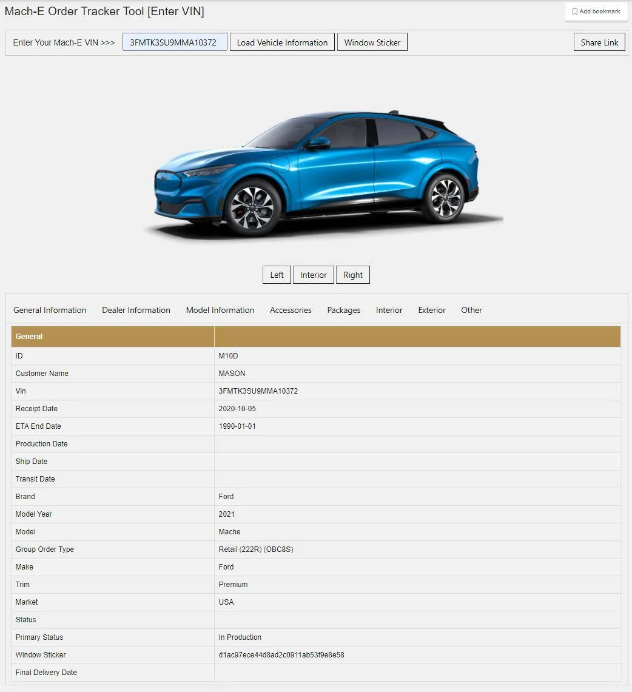This screenshot has width=632, height=692.
Task: Click the Mach-E Order Tracker Tool title
Action: [x=104, y=11]
